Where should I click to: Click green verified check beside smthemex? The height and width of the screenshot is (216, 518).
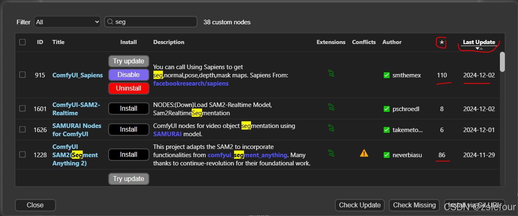click(x=386, y=75)
